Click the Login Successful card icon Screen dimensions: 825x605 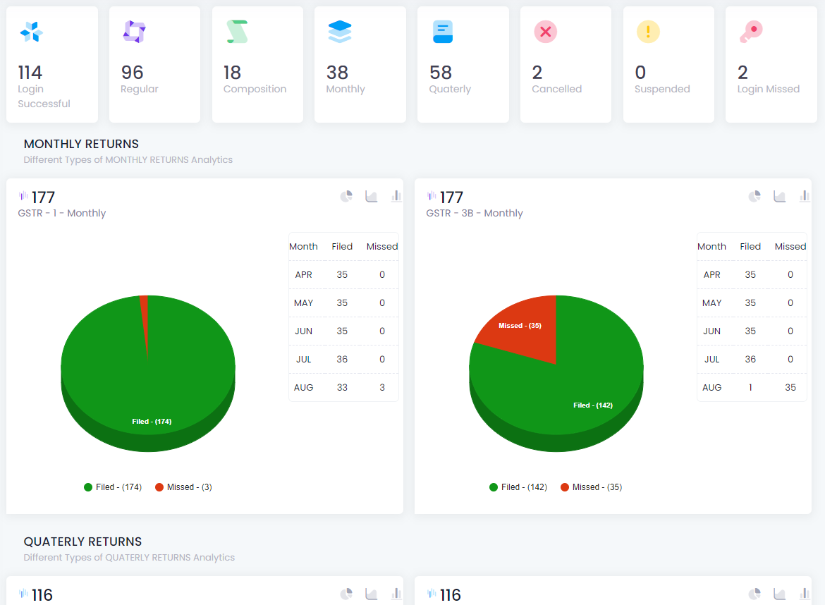click(32, 32)
